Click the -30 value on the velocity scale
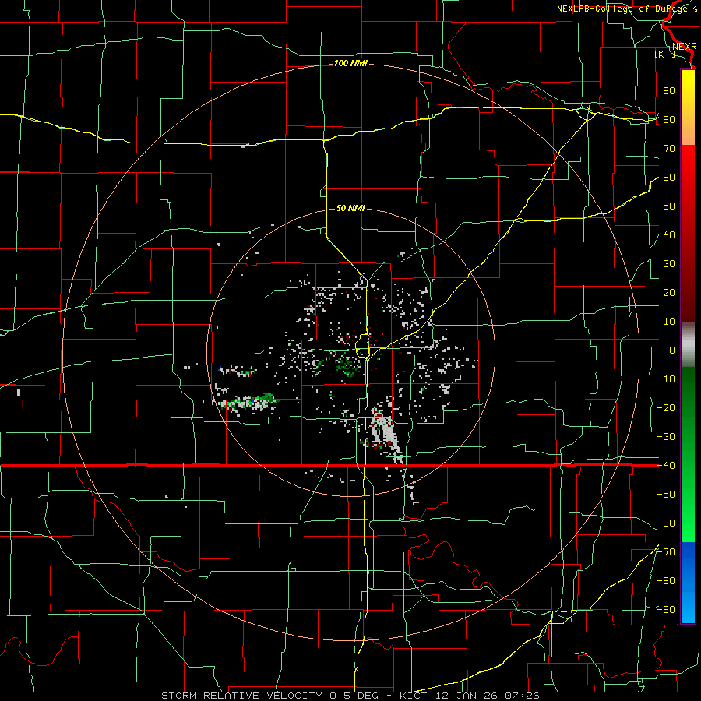The width and height of the screenshot is (701, 701). pos(666,437)
